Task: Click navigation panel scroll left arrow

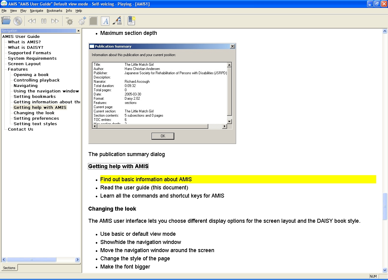Action: (4, 260)
